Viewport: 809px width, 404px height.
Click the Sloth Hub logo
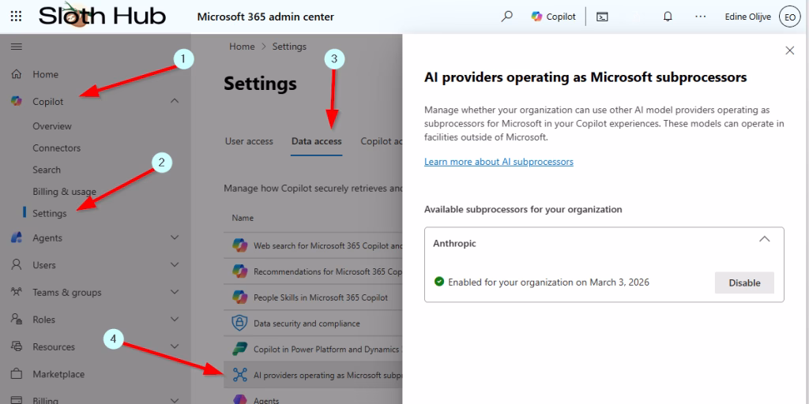coord(102,16)
